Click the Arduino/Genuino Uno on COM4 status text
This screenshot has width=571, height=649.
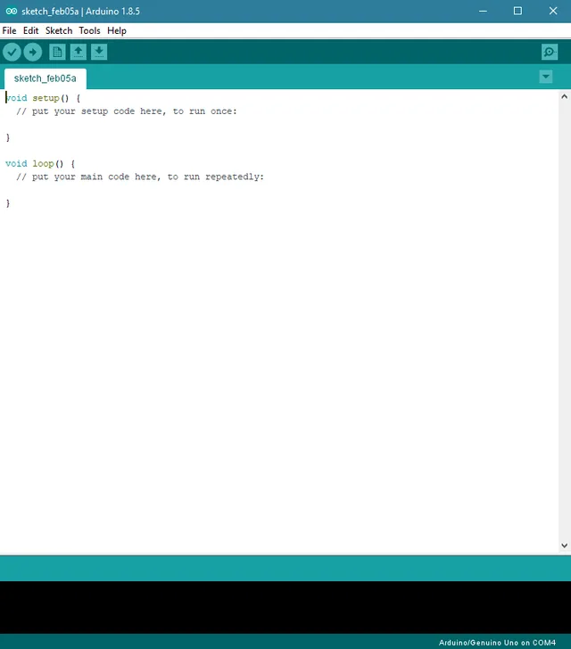497,643
